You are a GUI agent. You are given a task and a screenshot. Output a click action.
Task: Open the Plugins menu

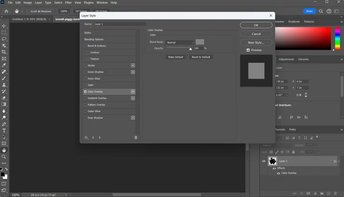click(x=89, y=3)
